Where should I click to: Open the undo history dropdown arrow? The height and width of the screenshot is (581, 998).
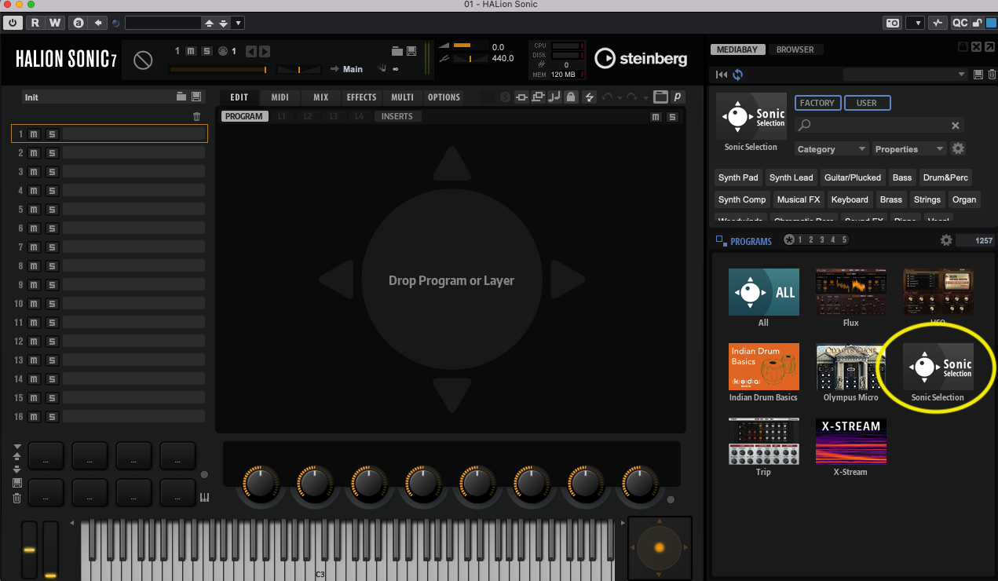pyautogui.click(x=620, y=98)
